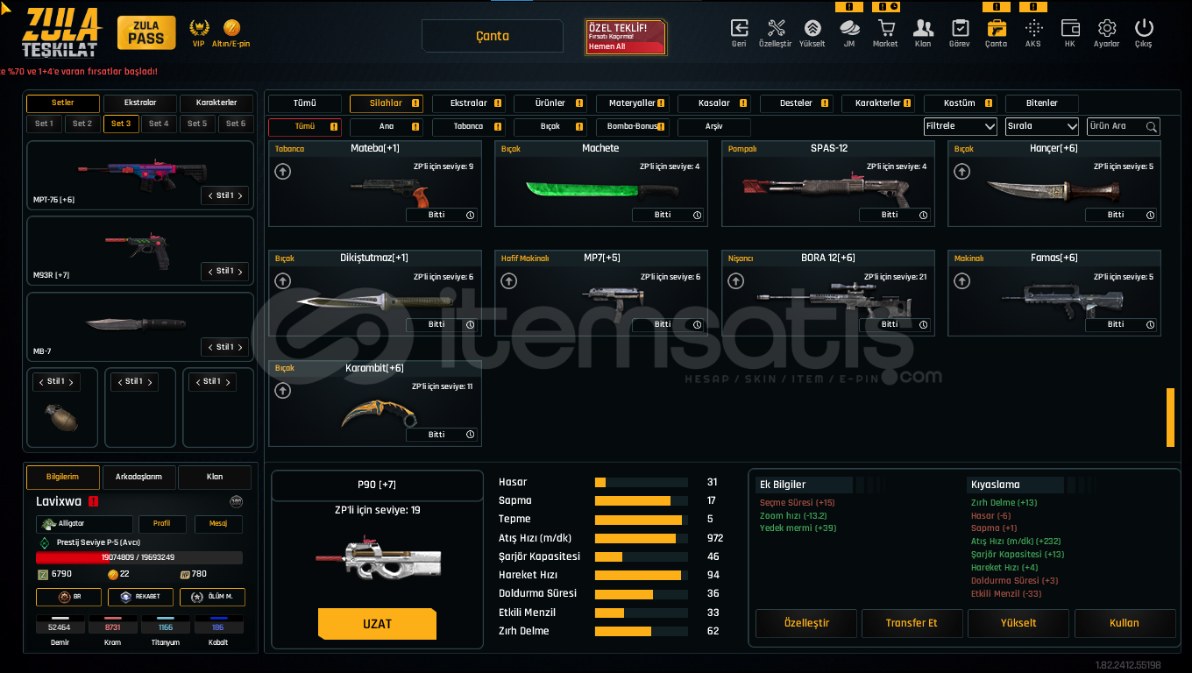
Task: Select next style for MPT-76 [+6]
Action: tap(240, 195)
